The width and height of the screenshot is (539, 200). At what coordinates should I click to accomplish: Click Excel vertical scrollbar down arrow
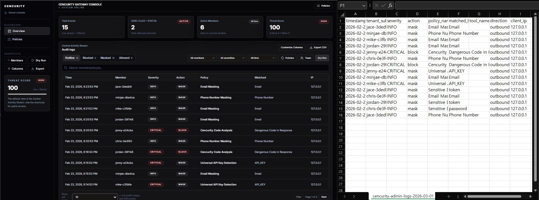coord(535,190)
